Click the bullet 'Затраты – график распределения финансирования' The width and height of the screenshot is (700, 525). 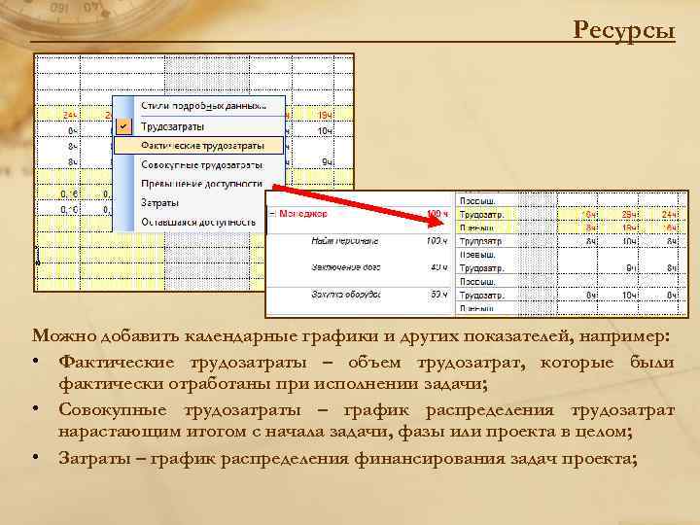click(348, 459)
